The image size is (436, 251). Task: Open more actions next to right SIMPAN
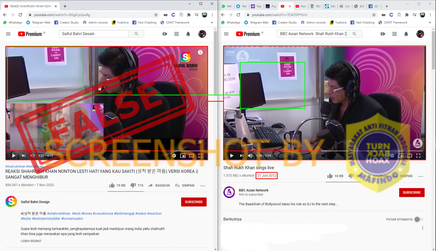click(421, 176)
